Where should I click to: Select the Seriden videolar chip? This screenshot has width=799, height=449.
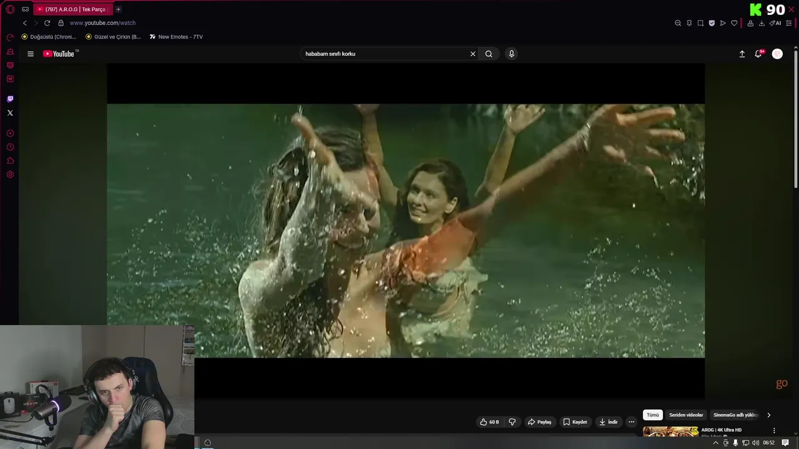click(x=686, y=415)
